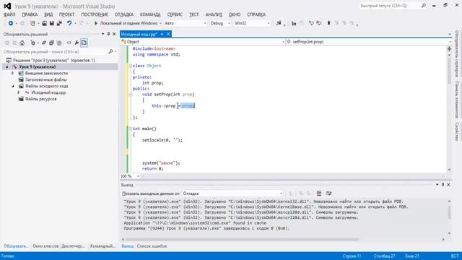Click the Step Back debug arrow icon
The image size is (462, 260).
pyautogui.click(x=311, y=23)
